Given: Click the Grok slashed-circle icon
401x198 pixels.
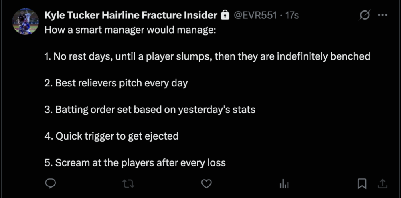Looking at the screenshot, I should [365, 16].
